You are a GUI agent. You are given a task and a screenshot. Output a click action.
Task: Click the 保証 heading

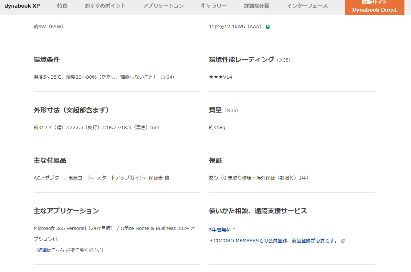215,160
